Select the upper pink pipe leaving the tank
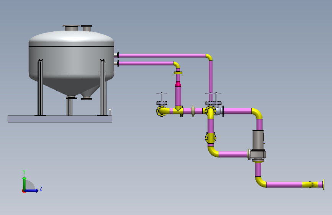This screenshot has width=332, height=215. pyautogui.click(x=162, y=55)
